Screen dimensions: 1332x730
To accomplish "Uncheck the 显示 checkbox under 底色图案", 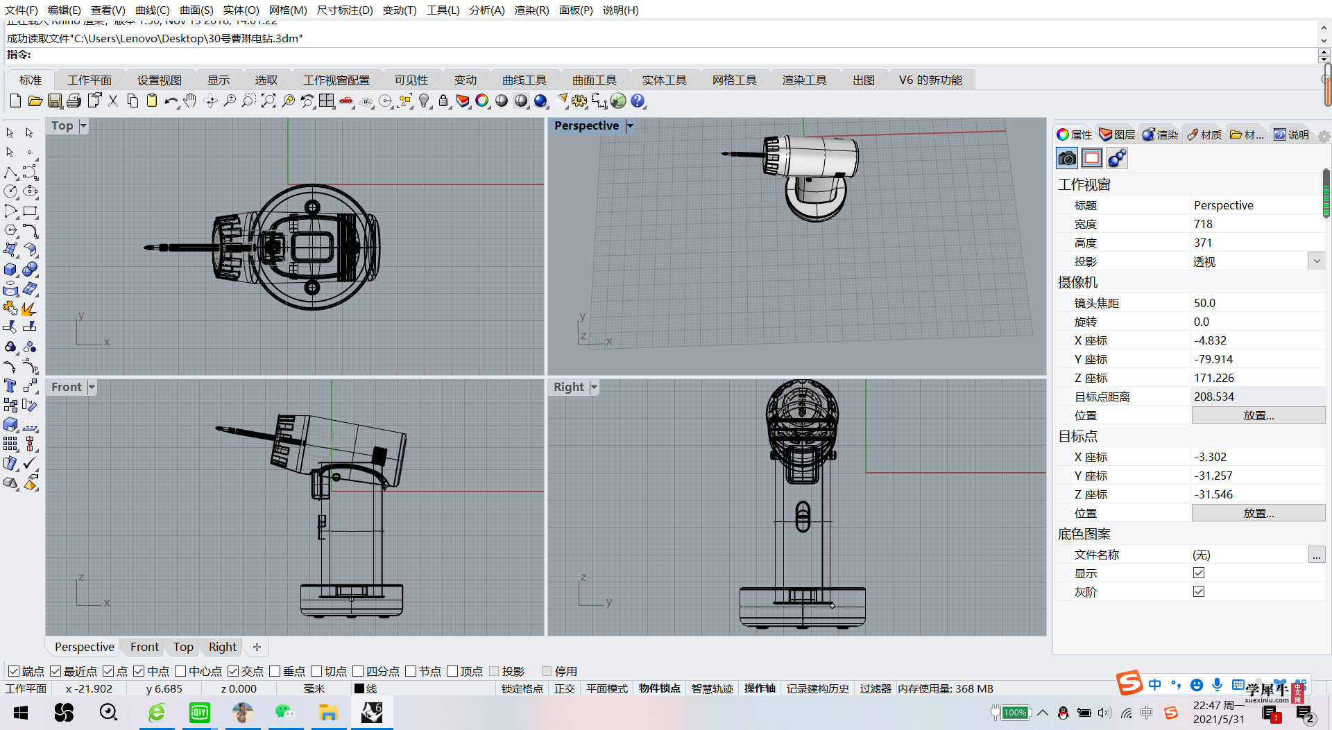I will (x=1199, y=573).
